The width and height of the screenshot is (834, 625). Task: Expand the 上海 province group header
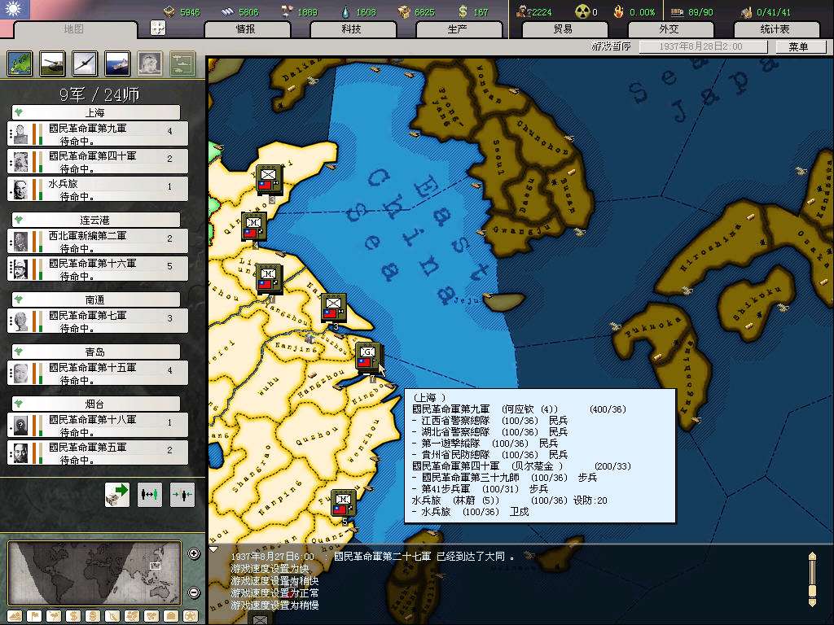click(94, 112)
